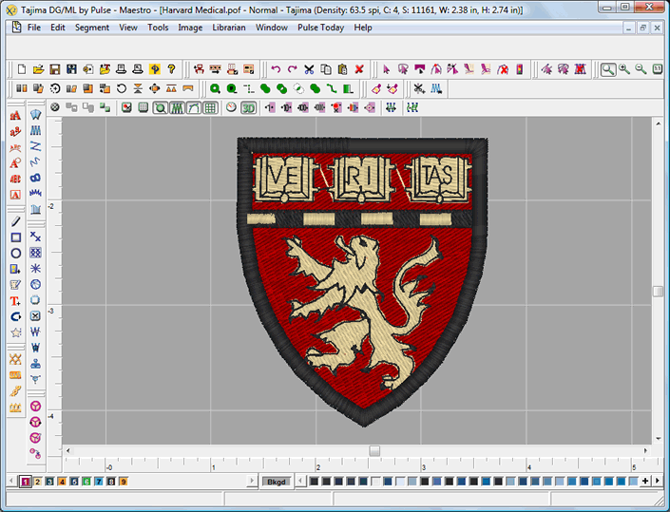Click the horizontal scrollbar thumb

pos(374,451)
